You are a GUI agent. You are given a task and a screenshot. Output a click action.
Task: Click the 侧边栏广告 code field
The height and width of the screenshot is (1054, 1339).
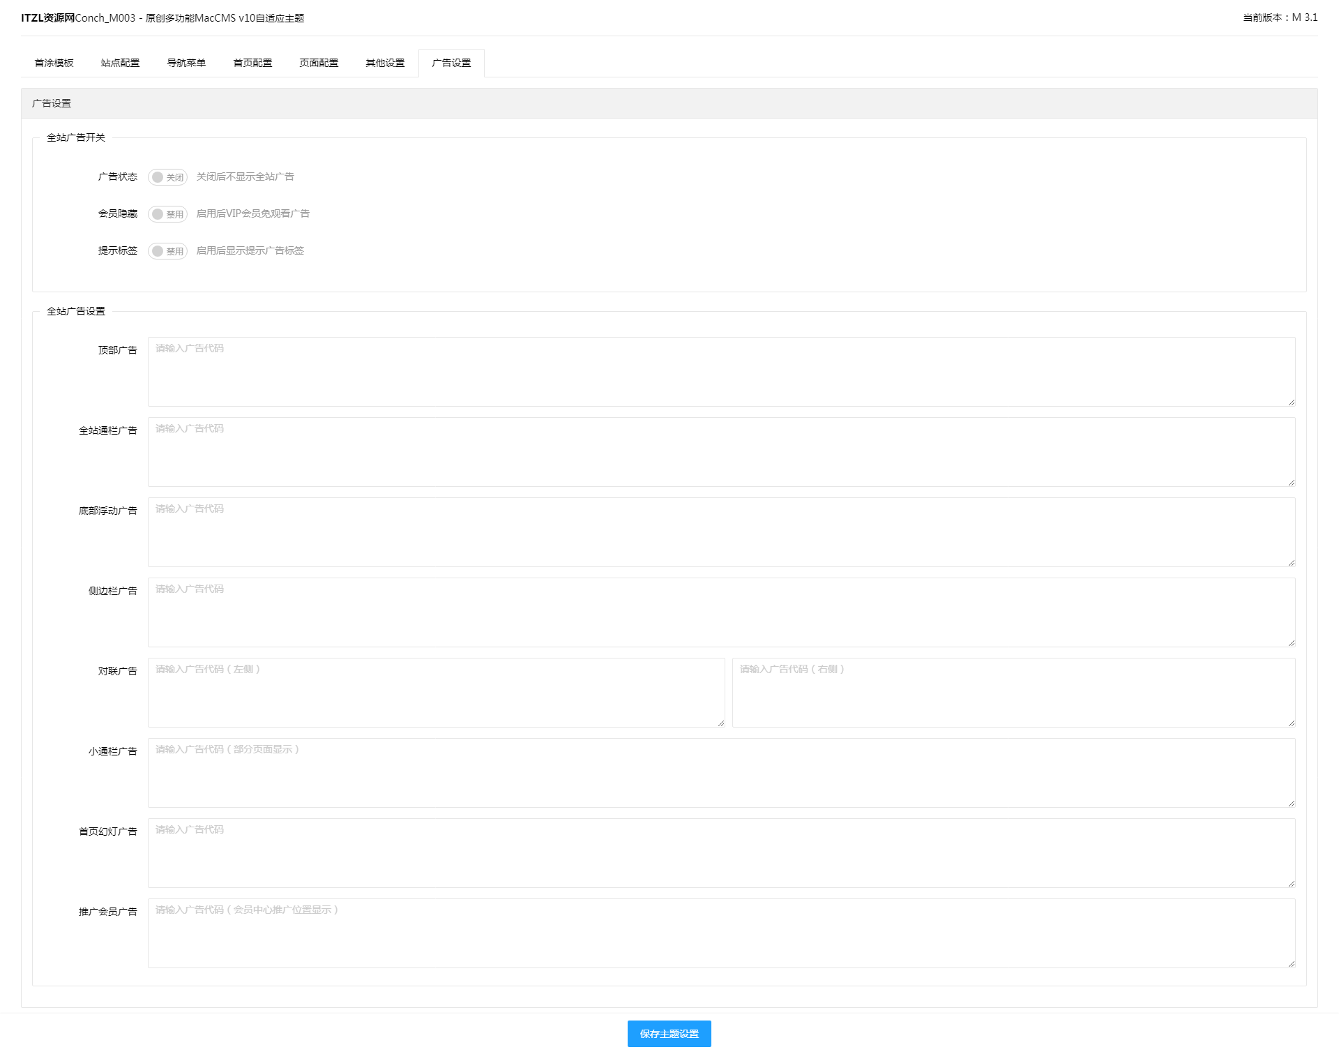(x=721, y=612)
